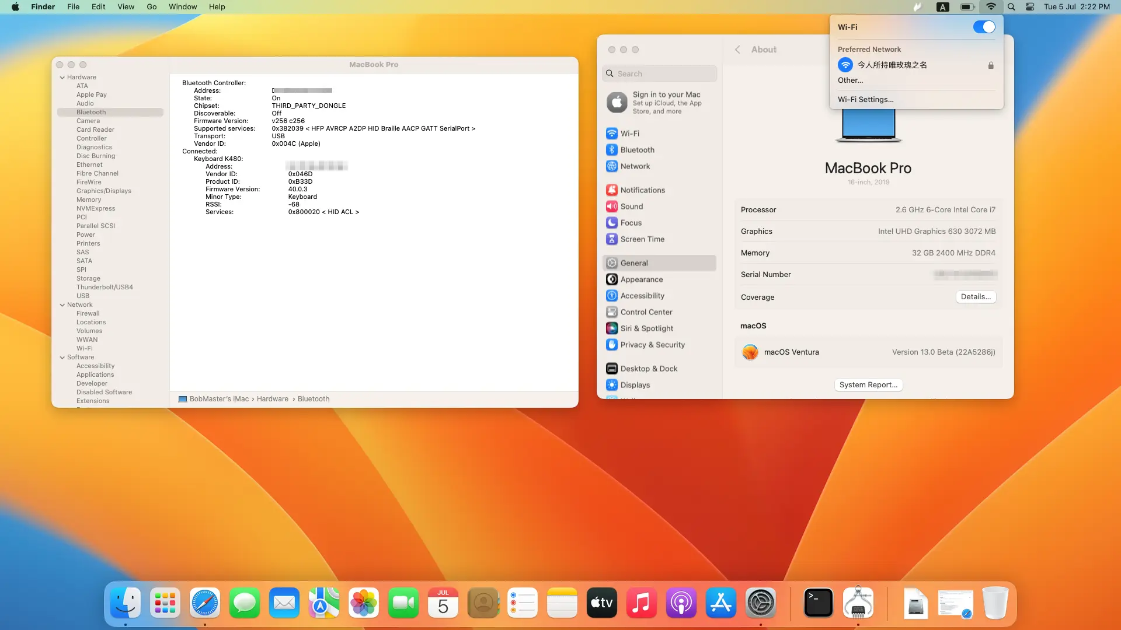Select Bluetooth in System Report sidebar
This screenshot has width=1121, height=630.
(110, 112)
